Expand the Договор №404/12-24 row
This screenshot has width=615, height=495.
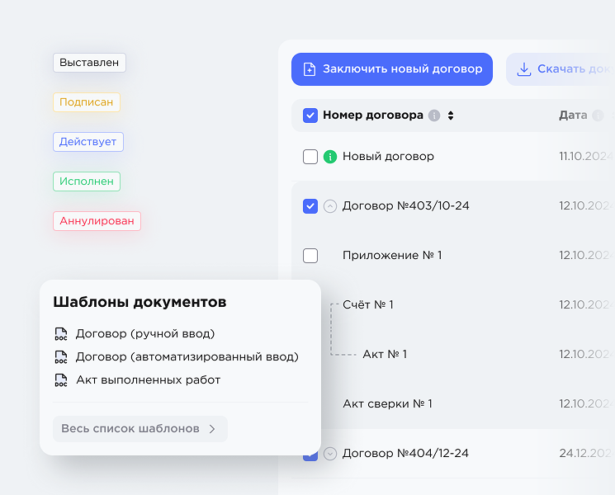(x=330, y=453)
